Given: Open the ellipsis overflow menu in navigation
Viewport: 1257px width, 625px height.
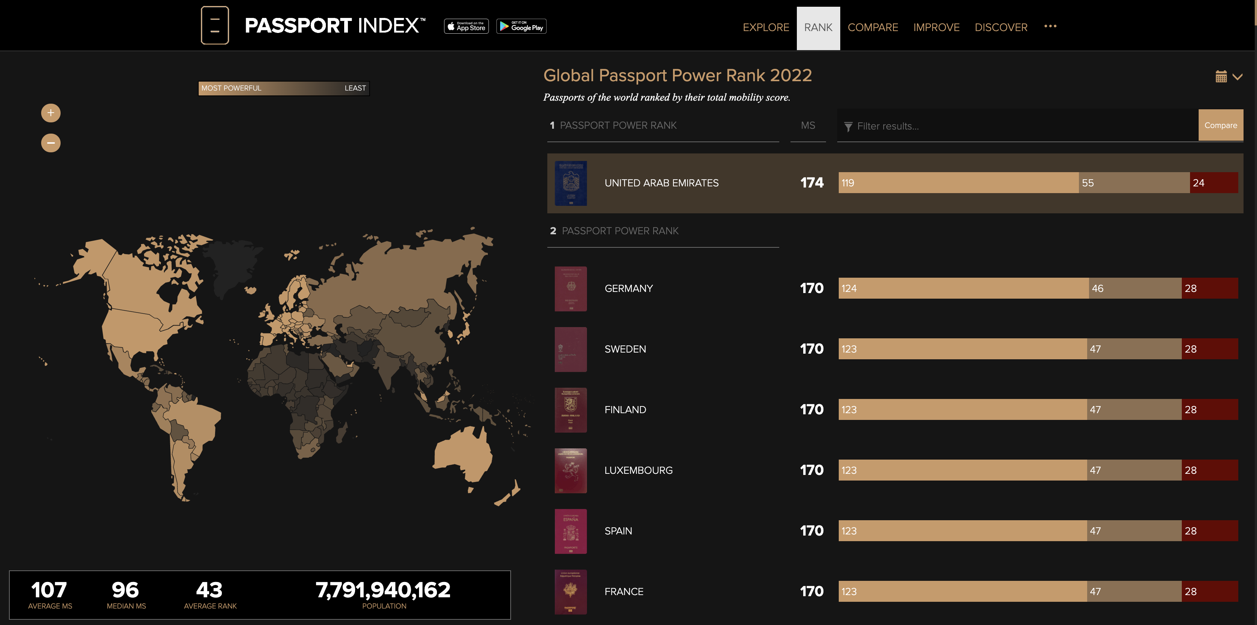Looking at the screenshot, I should (1050, 27).
